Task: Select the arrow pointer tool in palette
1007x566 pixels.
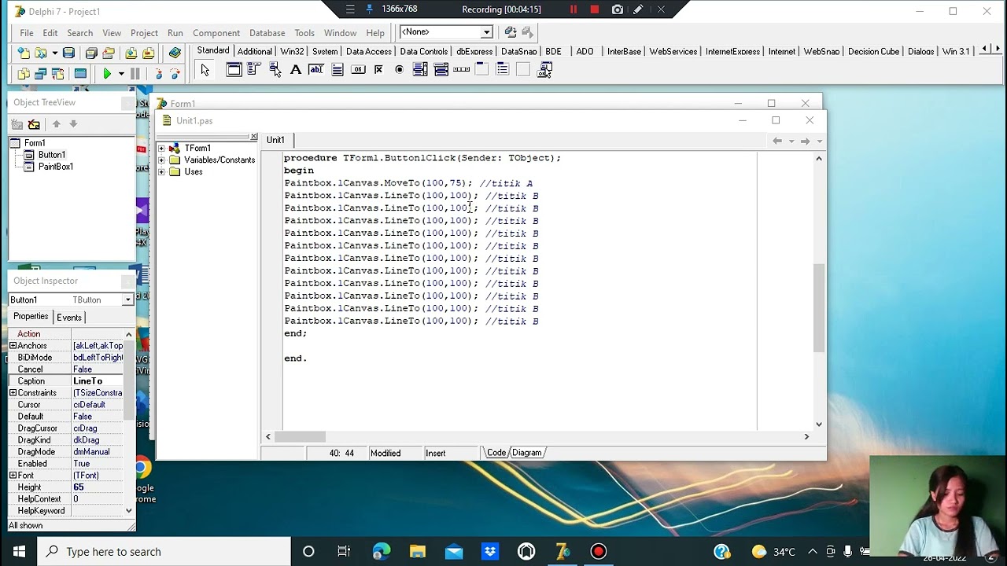Action: pos(205,70)
